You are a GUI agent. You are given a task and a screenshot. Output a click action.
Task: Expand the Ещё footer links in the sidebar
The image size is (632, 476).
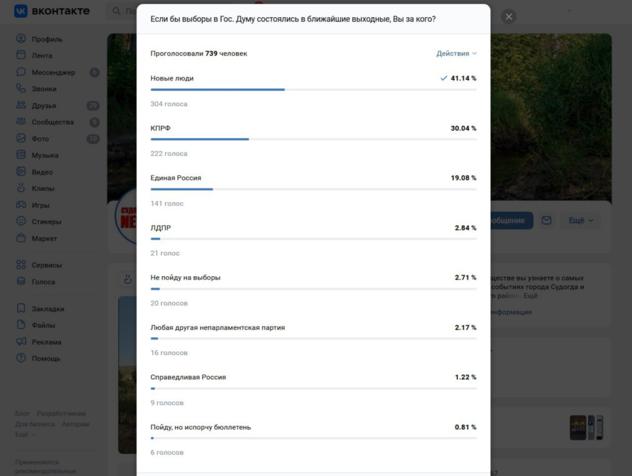coord(25,435)
